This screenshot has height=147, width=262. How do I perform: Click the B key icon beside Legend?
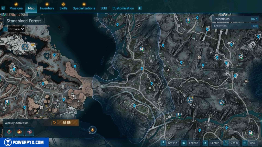click(184, 143)
